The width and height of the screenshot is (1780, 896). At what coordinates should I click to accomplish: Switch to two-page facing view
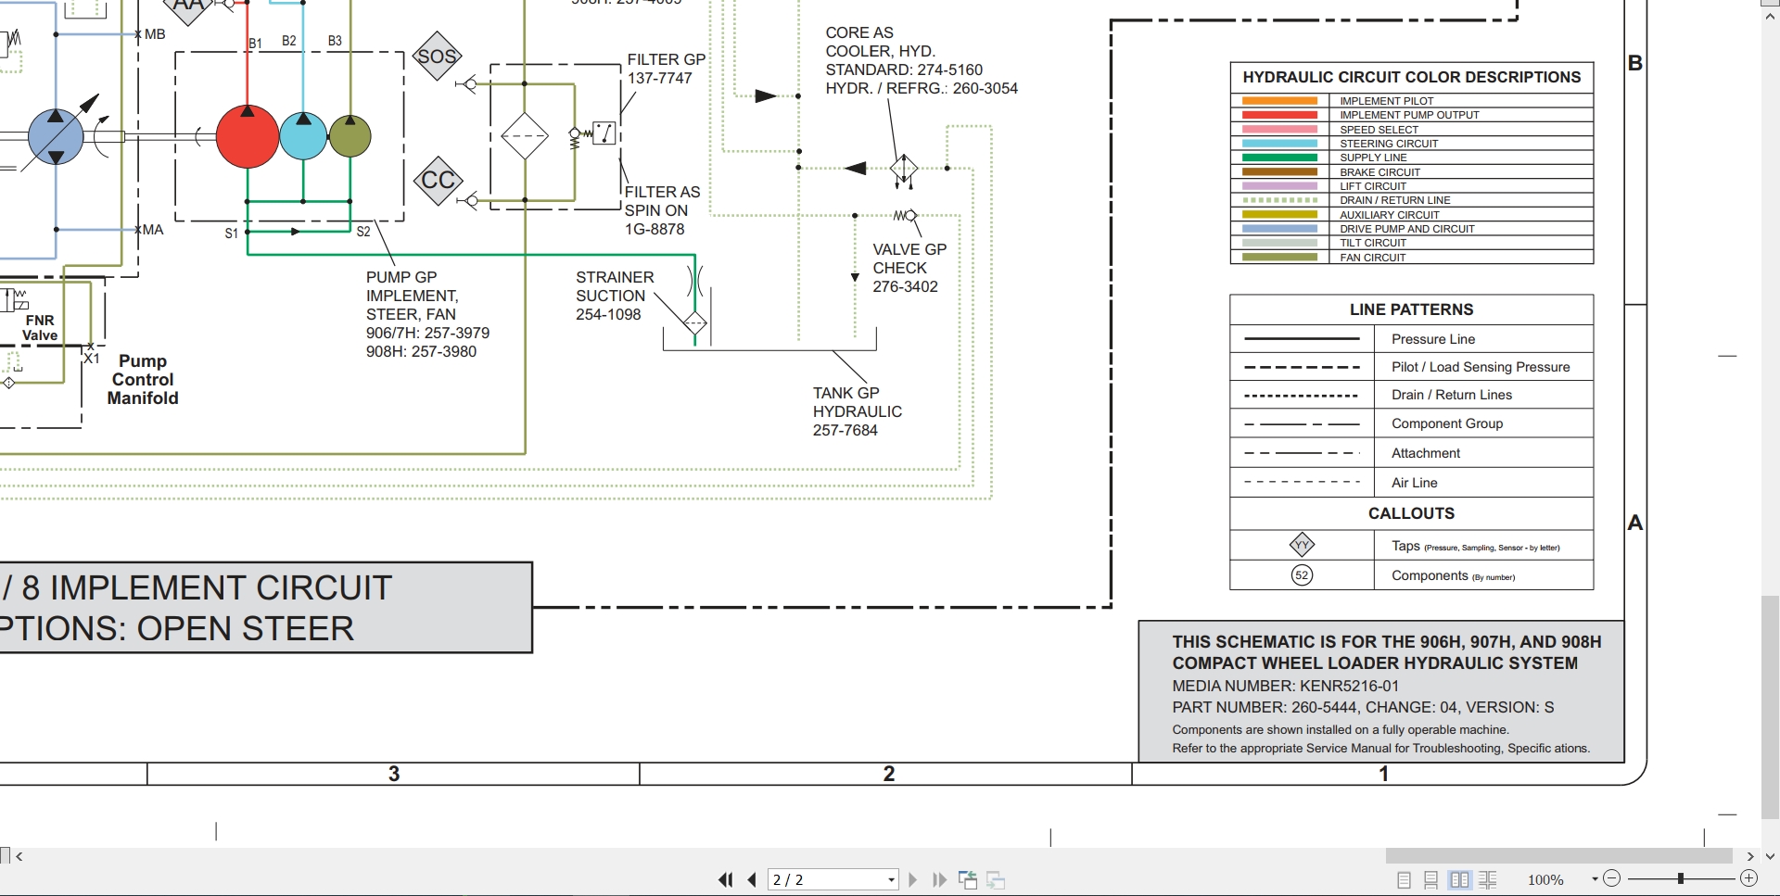pyautogui.click(x=1459, y=879)
